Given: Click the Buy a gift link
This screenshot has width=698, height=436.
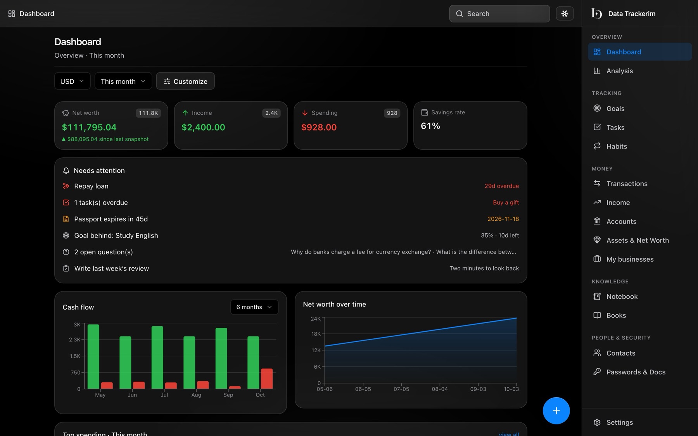Looking at the screenshot, I should [506, 202].
